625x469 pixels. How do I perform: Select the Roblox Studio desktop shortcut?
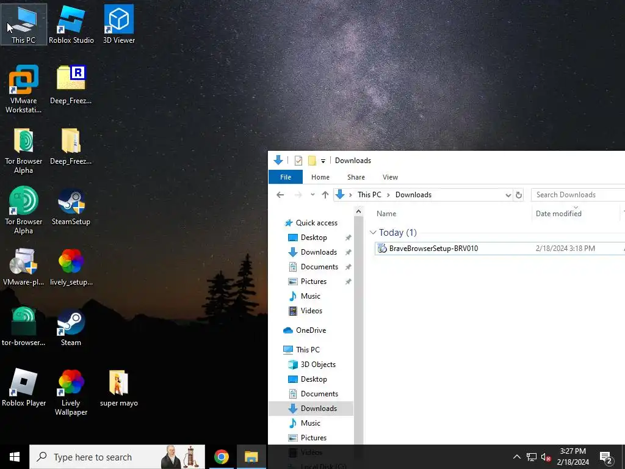click(x=71, y=24)
